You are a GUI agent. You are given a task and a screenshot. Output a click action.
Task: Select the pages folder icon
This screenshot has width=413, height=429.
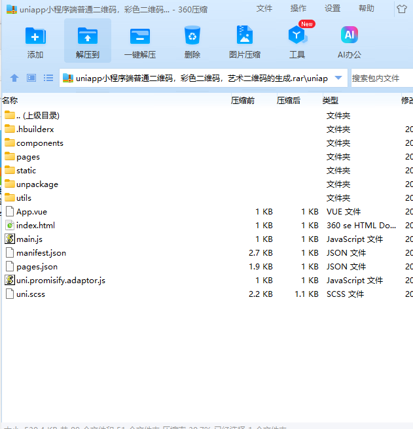pos(10,156)
